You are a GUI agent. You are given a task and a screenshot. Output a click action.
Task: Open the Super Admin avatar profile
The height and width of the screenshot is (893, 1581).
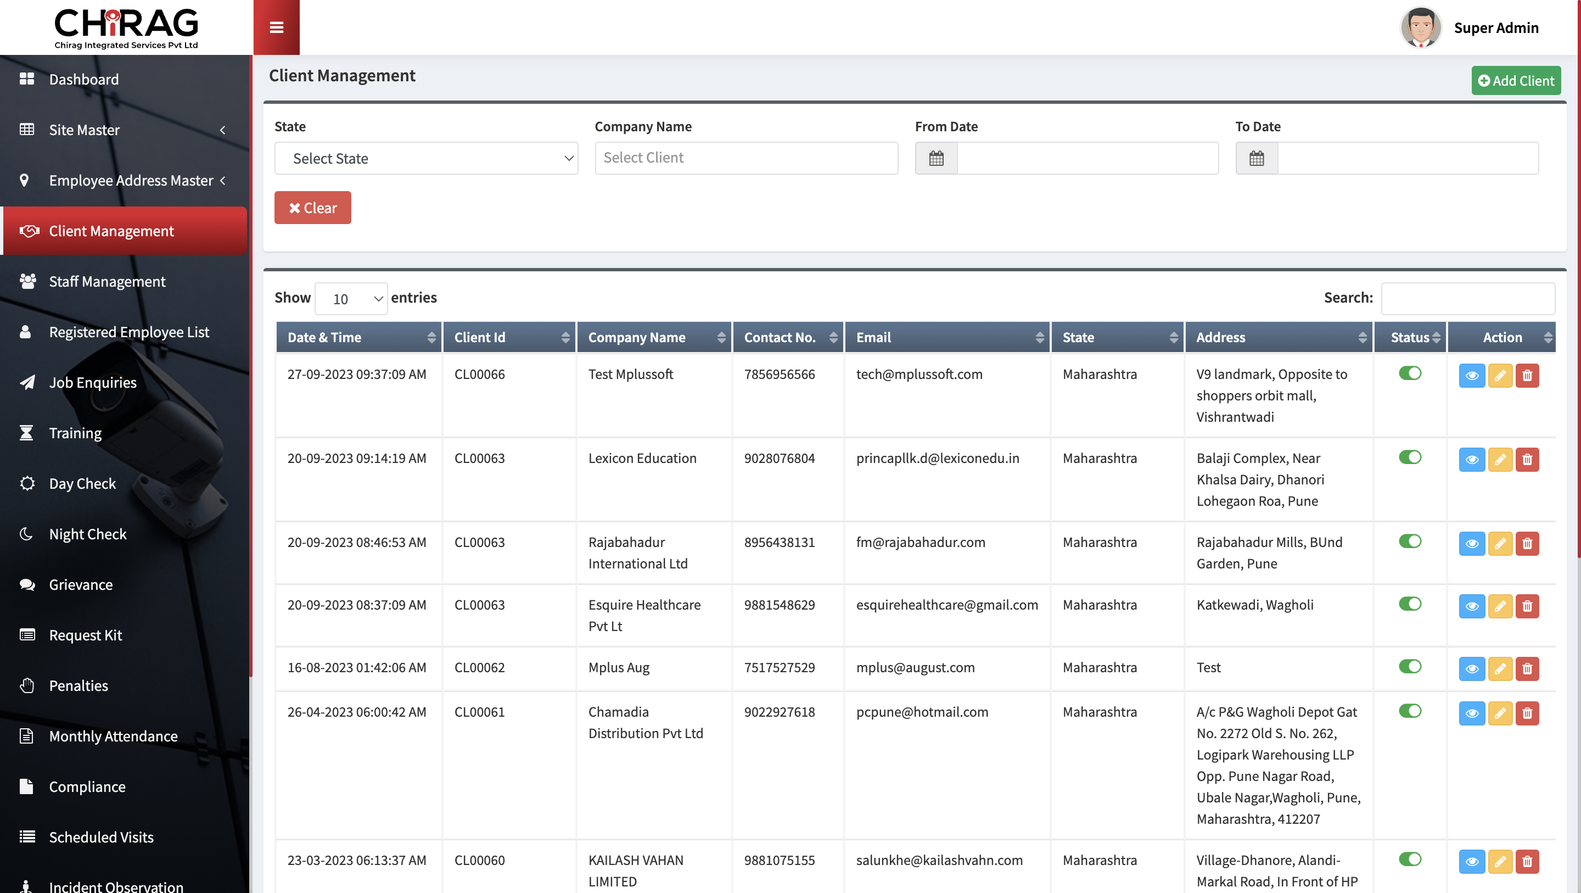(x=1420, y=27)
